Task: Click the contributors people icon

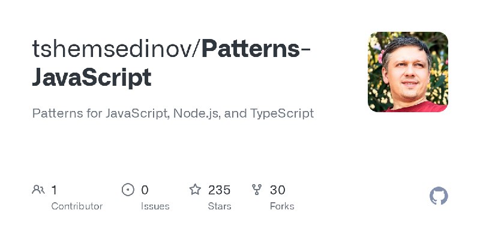Action: coord(38,190)
